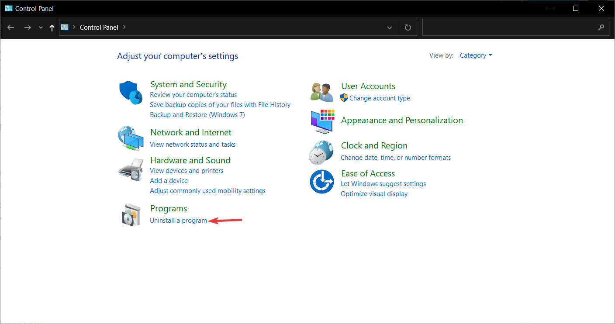The height and width of the screenshot is (324, 615).
Task: Open Change date, time, or number formats
Action: coord(396,158)
